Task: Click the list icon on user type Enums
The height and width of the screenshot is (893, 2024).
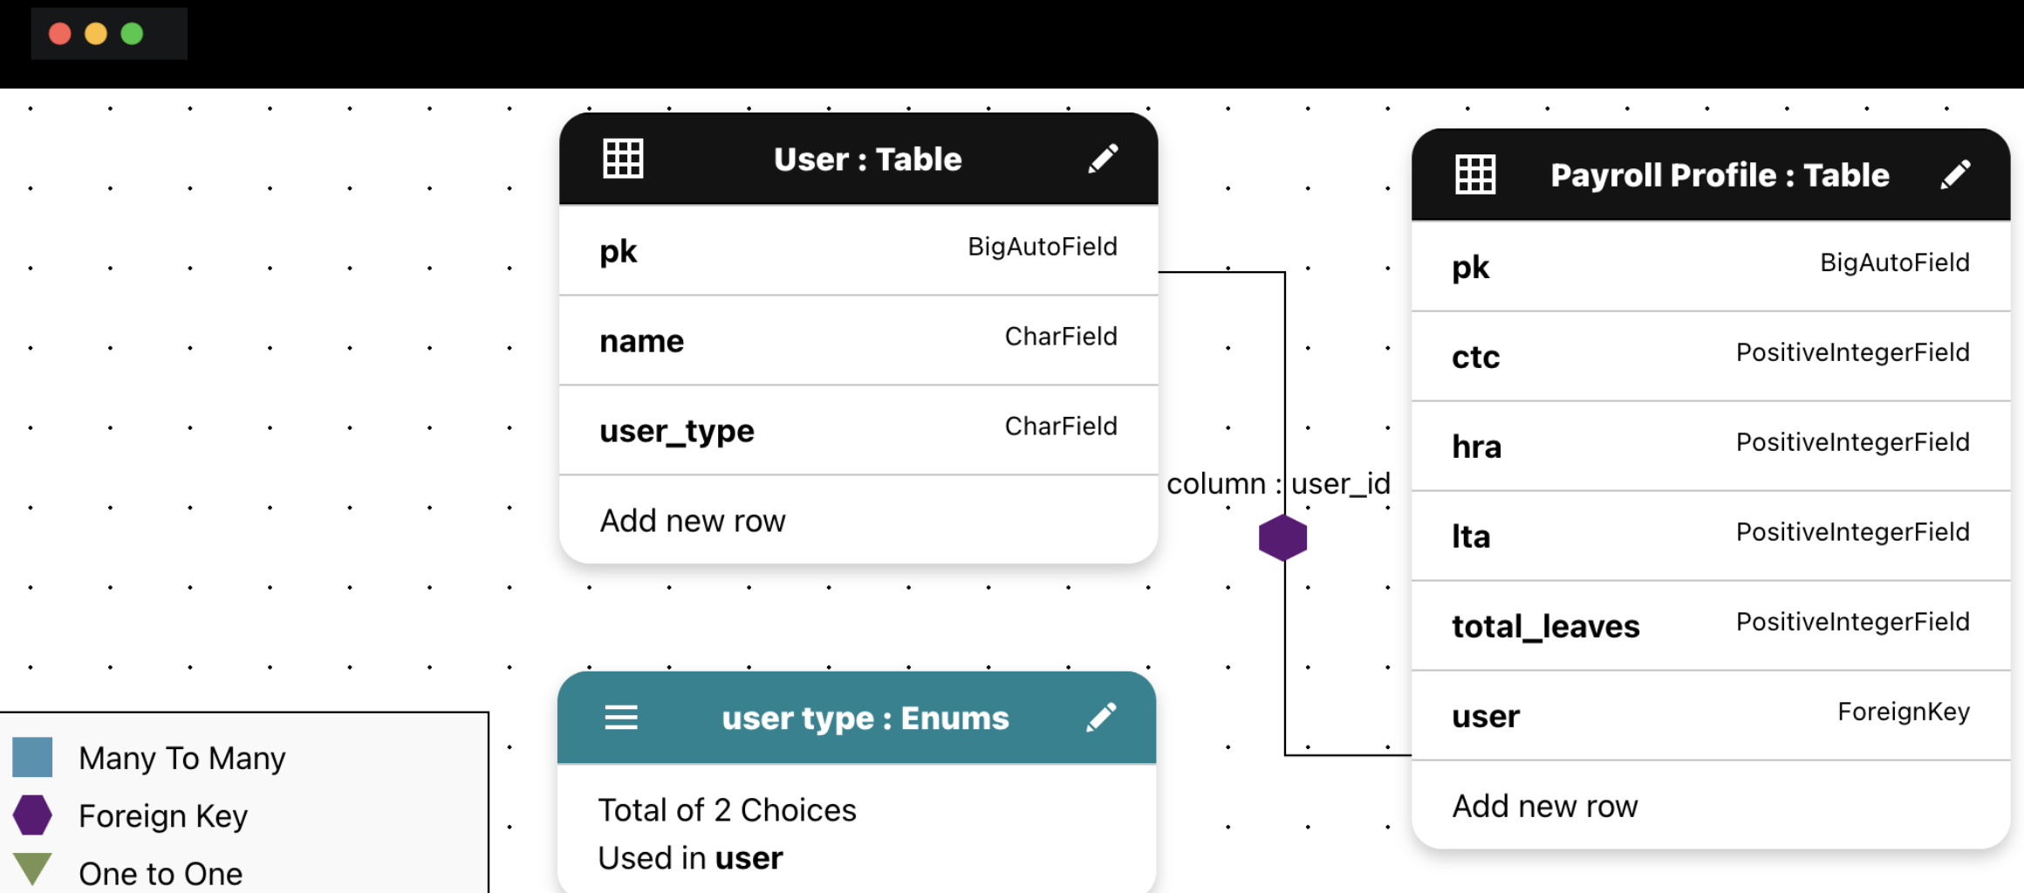Action: tap(621, 718)
